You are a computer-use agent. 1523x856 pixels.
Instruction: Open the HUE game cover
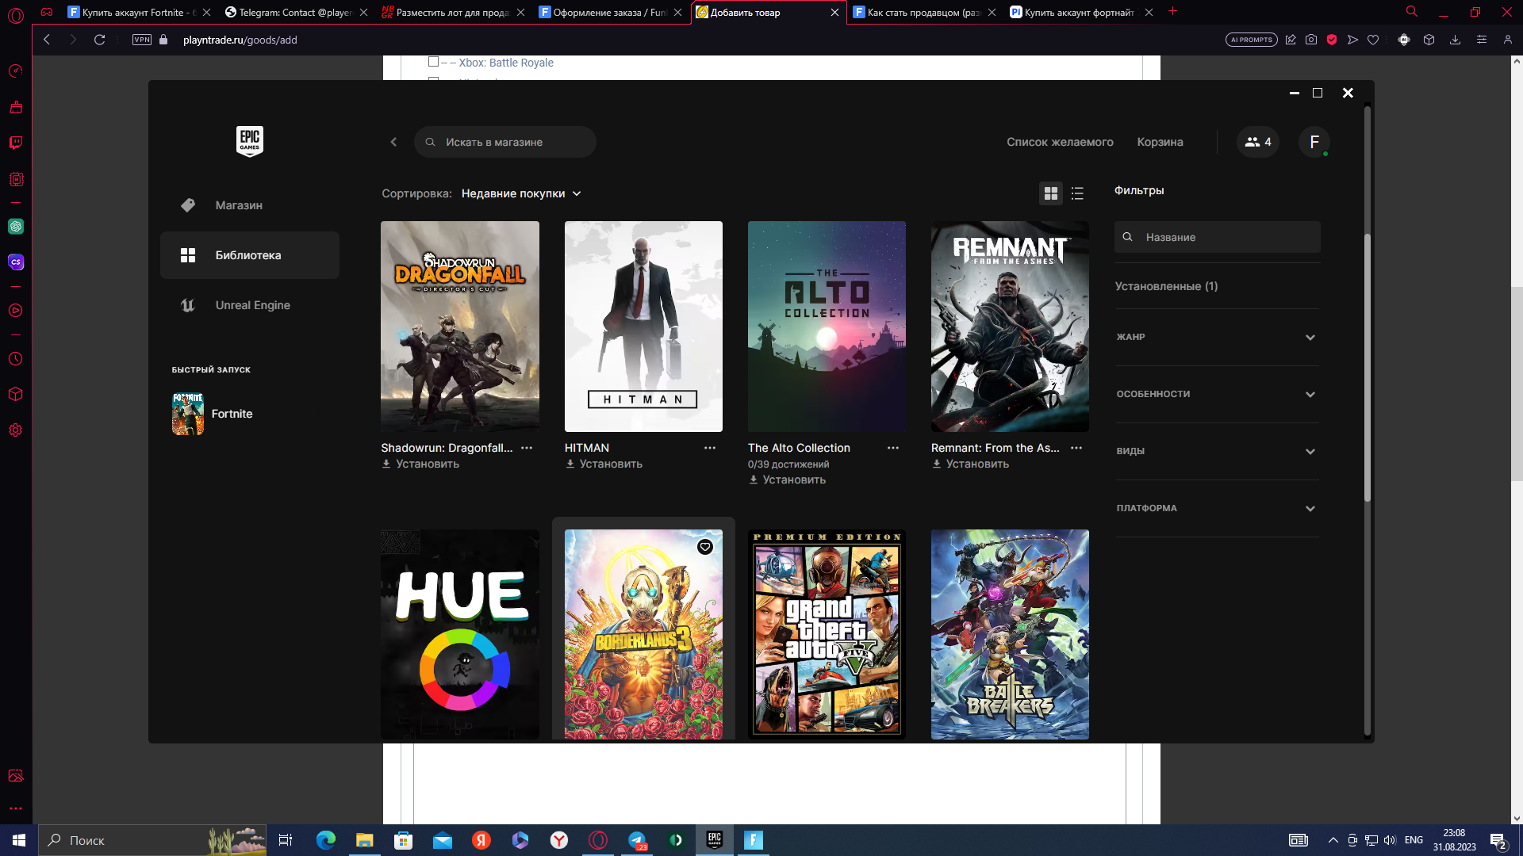(x=460, y=634)
